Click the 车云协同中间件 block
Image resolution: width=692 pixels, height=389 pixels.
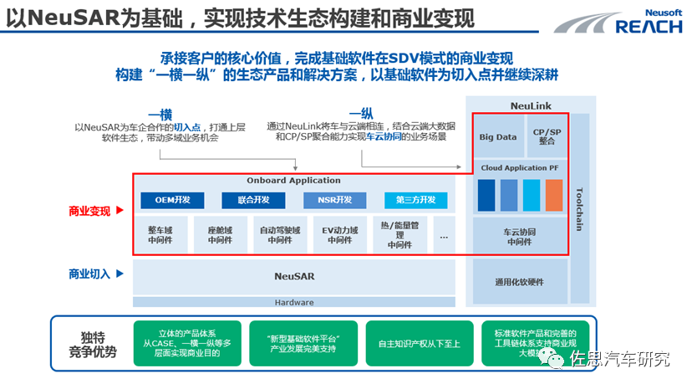(520, 236)
